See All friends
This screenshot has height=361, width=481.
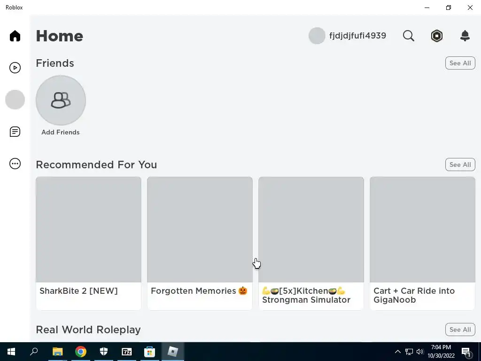pos(460,63)
